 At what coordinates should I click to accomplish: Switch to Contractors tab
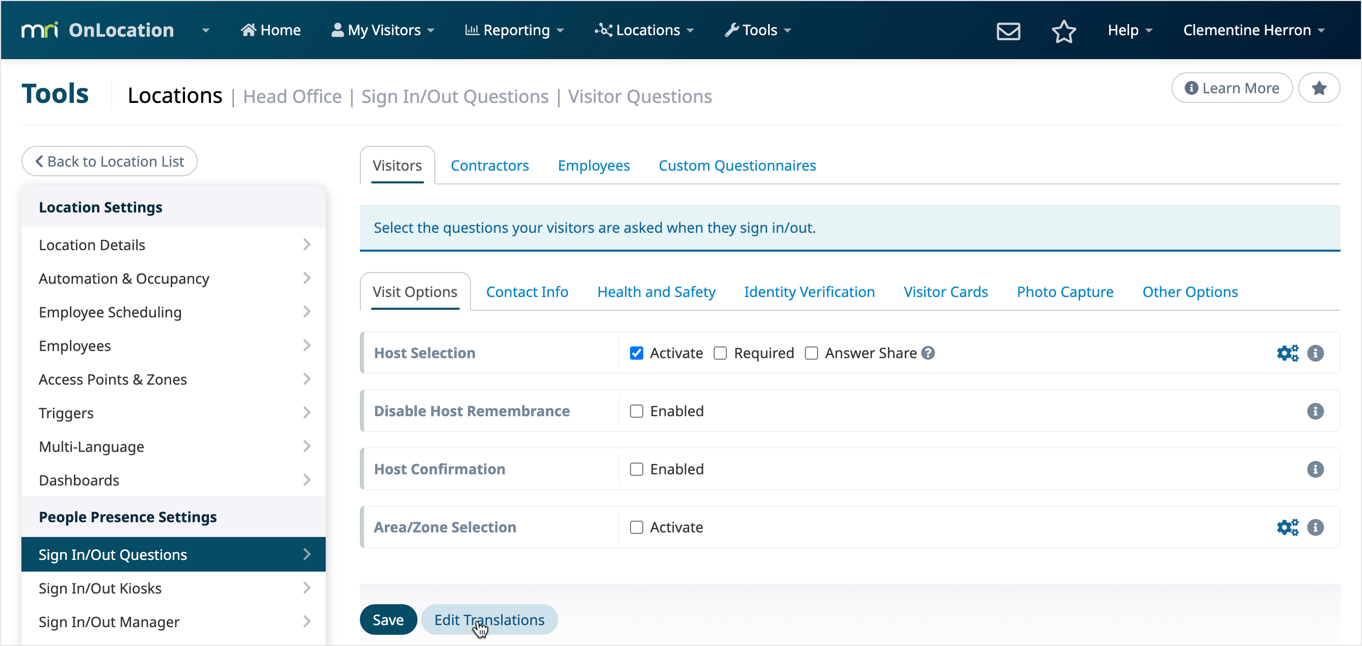[490, 166]
